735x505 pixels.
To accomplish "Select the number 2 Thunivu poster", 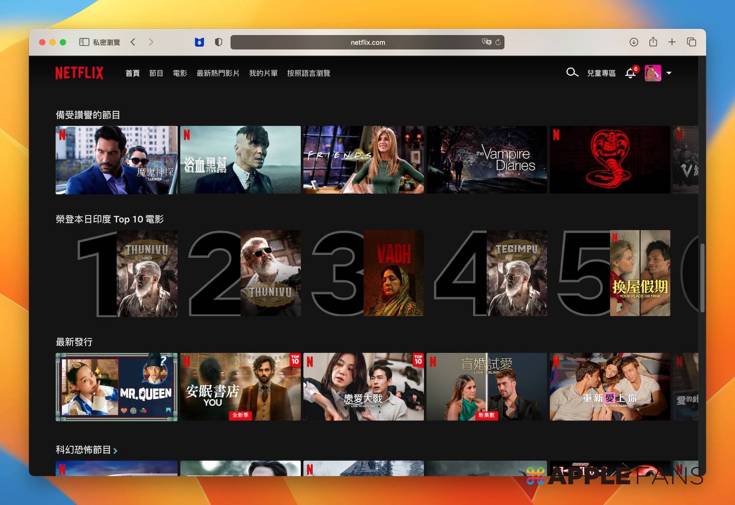I will point(270,273).
